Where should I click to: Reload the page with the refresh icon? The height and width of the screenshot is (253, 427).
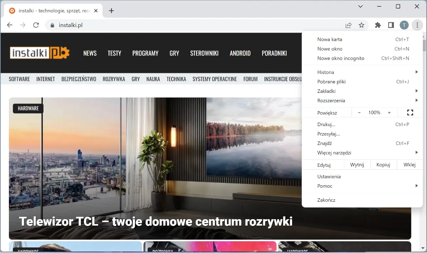click(x=35, y=25)
